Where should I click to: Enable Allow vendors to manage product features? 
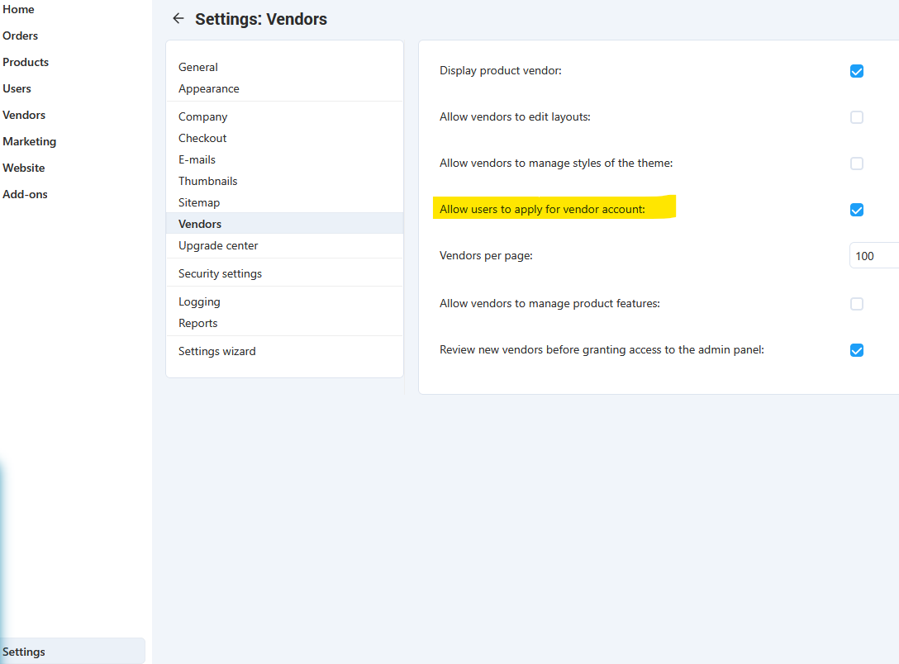pos(857,304)
